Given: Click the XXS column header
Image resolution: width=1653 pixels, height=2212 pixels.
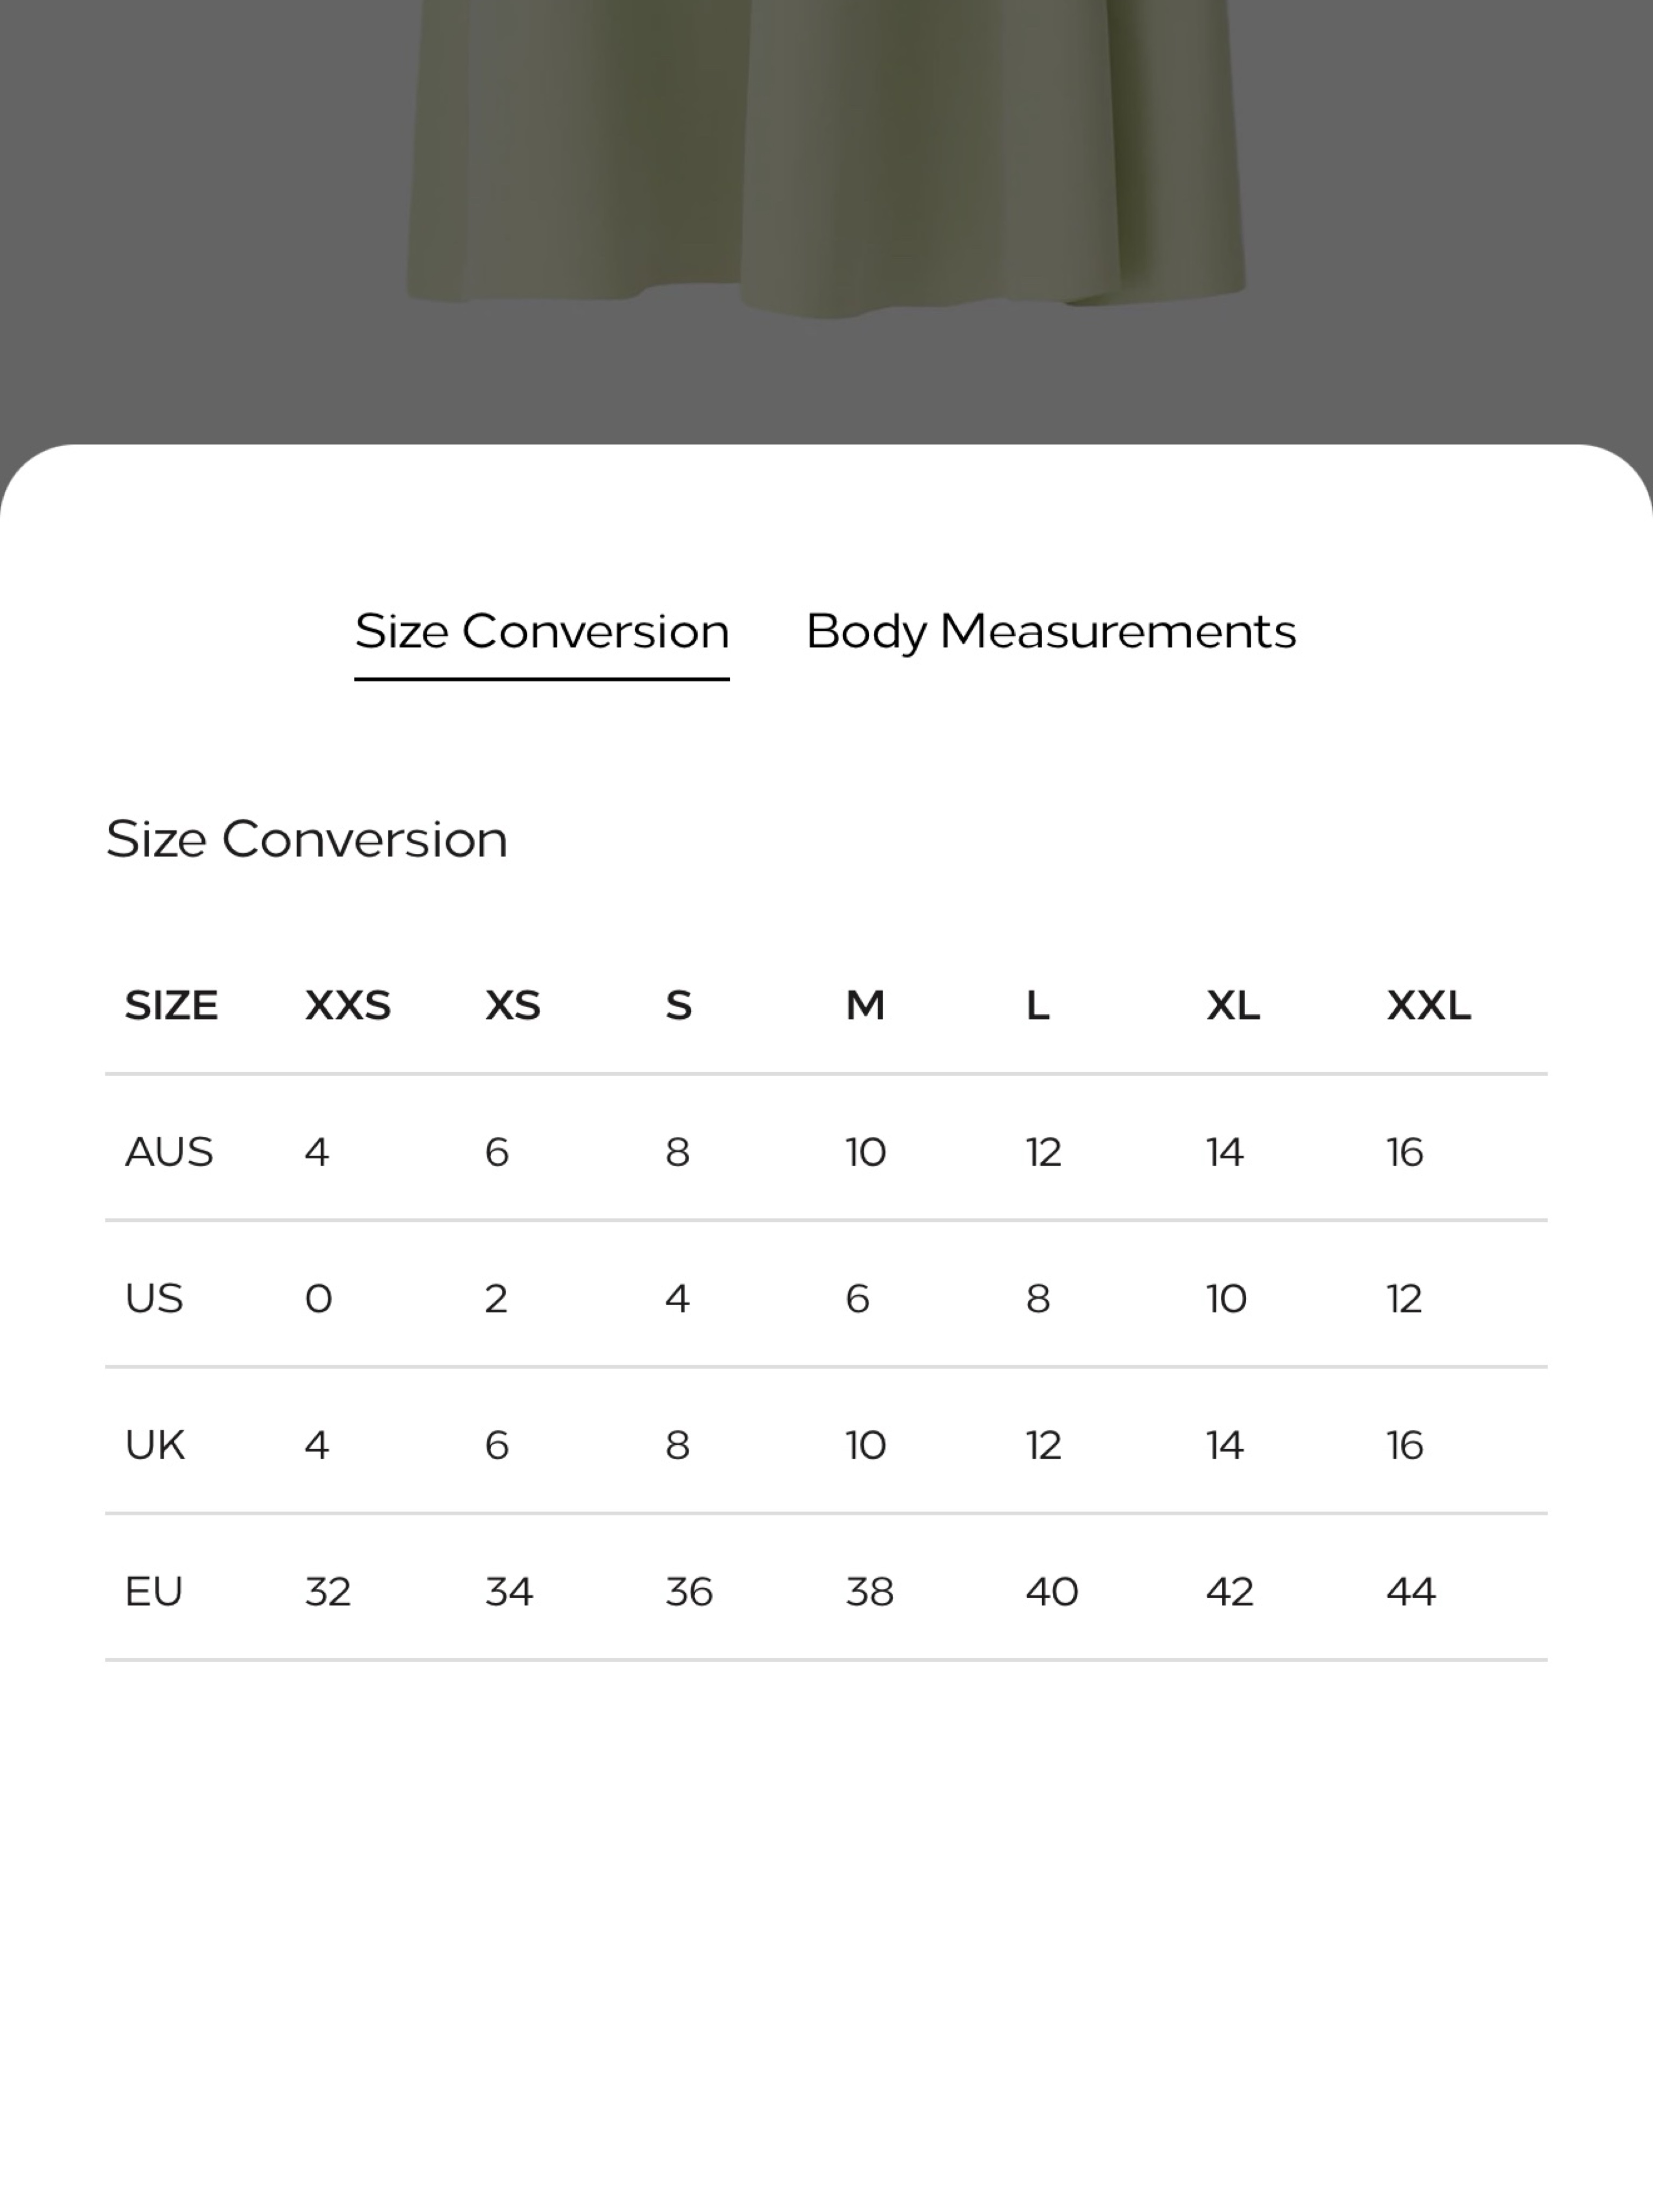Looking at the screenshot, I should [x=347, y=1005].
